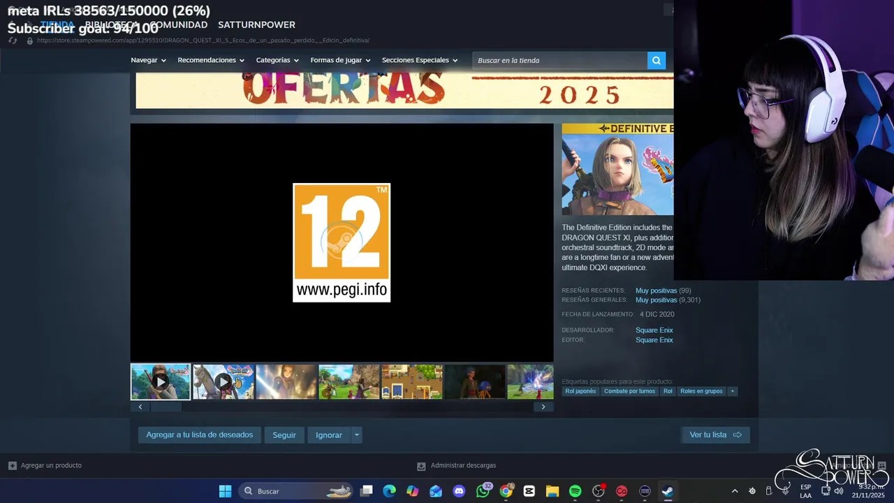Switch the ESP LAA input language
Image resolution: width=894 pixels, height=503 pixels.
[806, 491]
